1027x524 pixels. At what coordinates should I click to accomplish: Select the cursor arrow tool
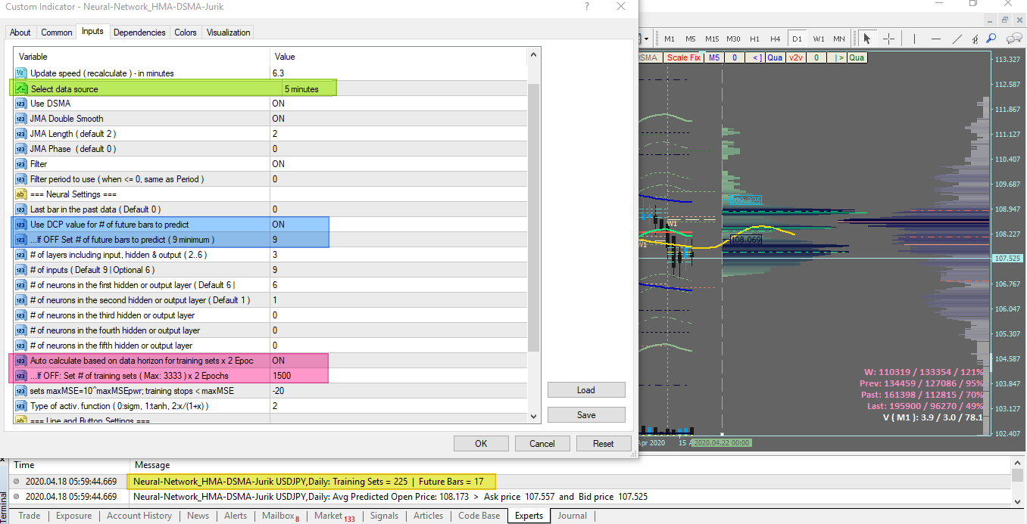point(866,39)
